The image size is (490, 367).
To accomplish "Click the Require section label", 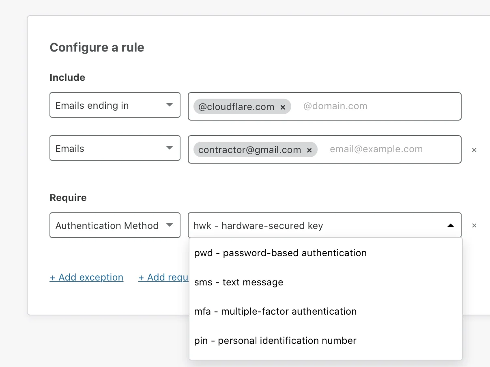I will pos(68,198).
